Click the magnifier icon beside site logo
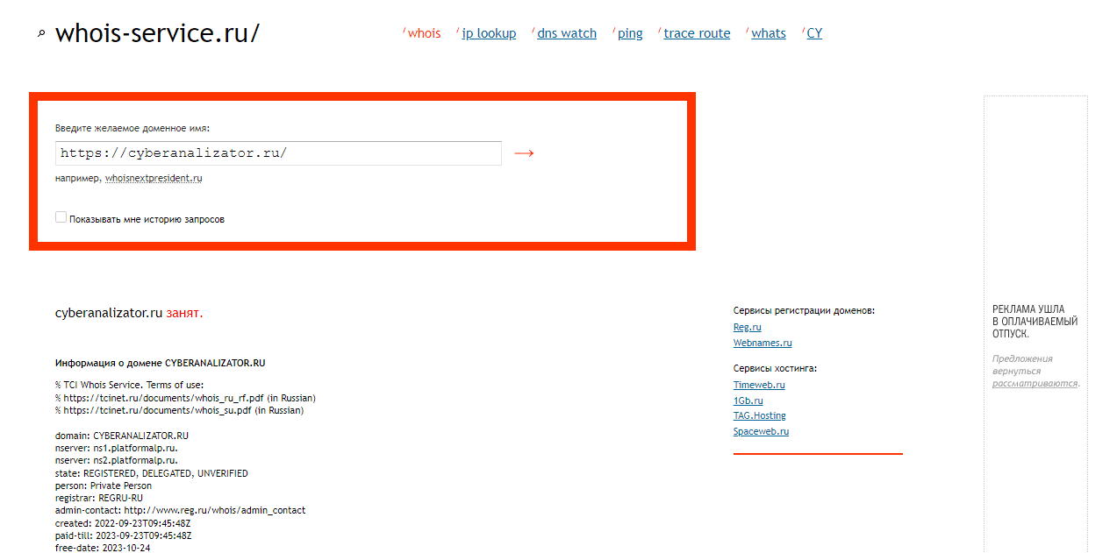Screen dimensions: 1110x553 coord(40,34)
